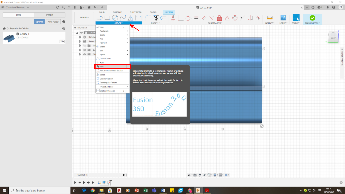Select the Offset tool icon
345x194 pixels.
coord(164,18)
